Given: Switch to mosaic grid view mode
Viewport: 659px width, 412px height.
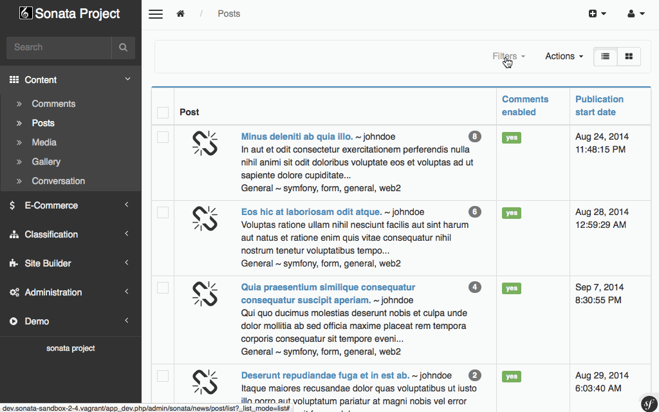Looking at the screenshot, I should pos(629,57).
